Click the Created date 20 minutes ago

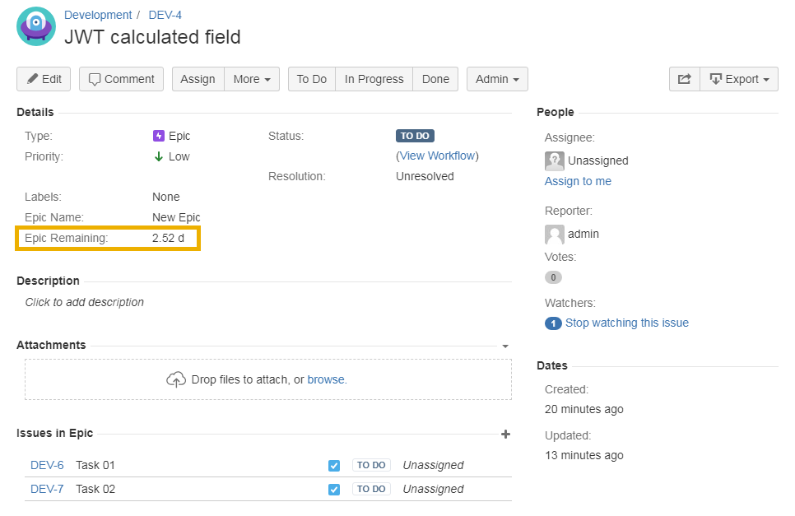point(584,410)
